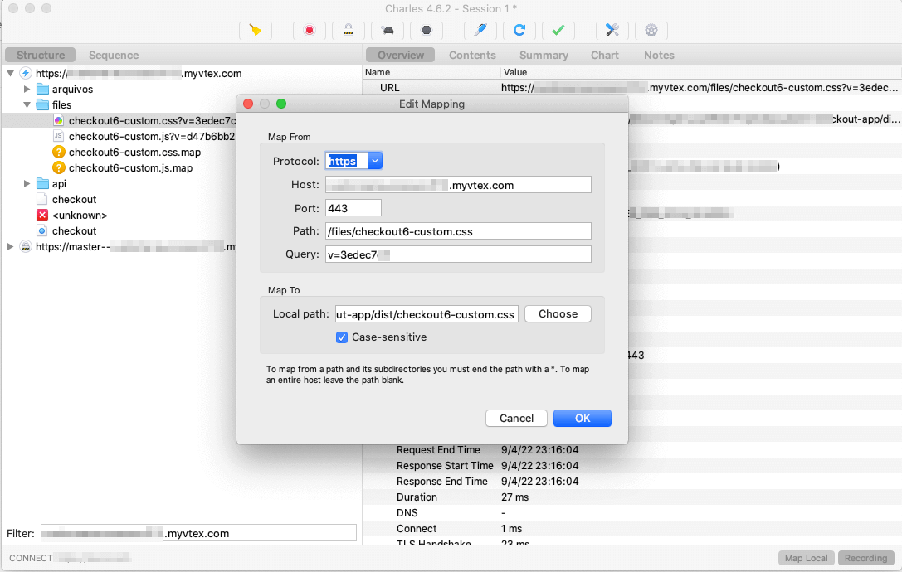Open Settings with the gear icon
The height and width of the screenshot is (572, 902).
[x=651, y=30]
